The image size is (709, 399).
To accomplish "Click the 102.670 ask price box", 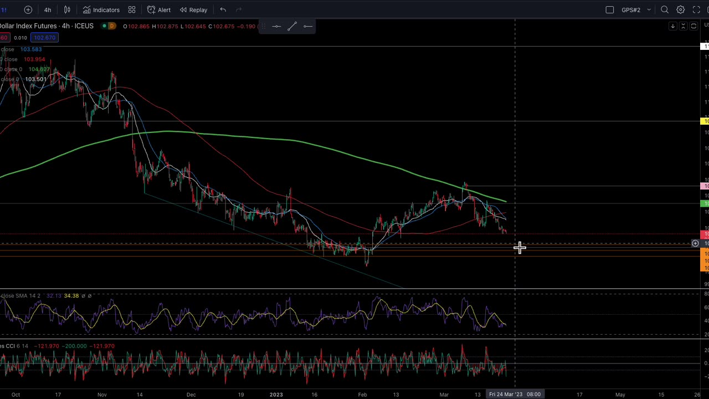I will click(x=44, y=38).
